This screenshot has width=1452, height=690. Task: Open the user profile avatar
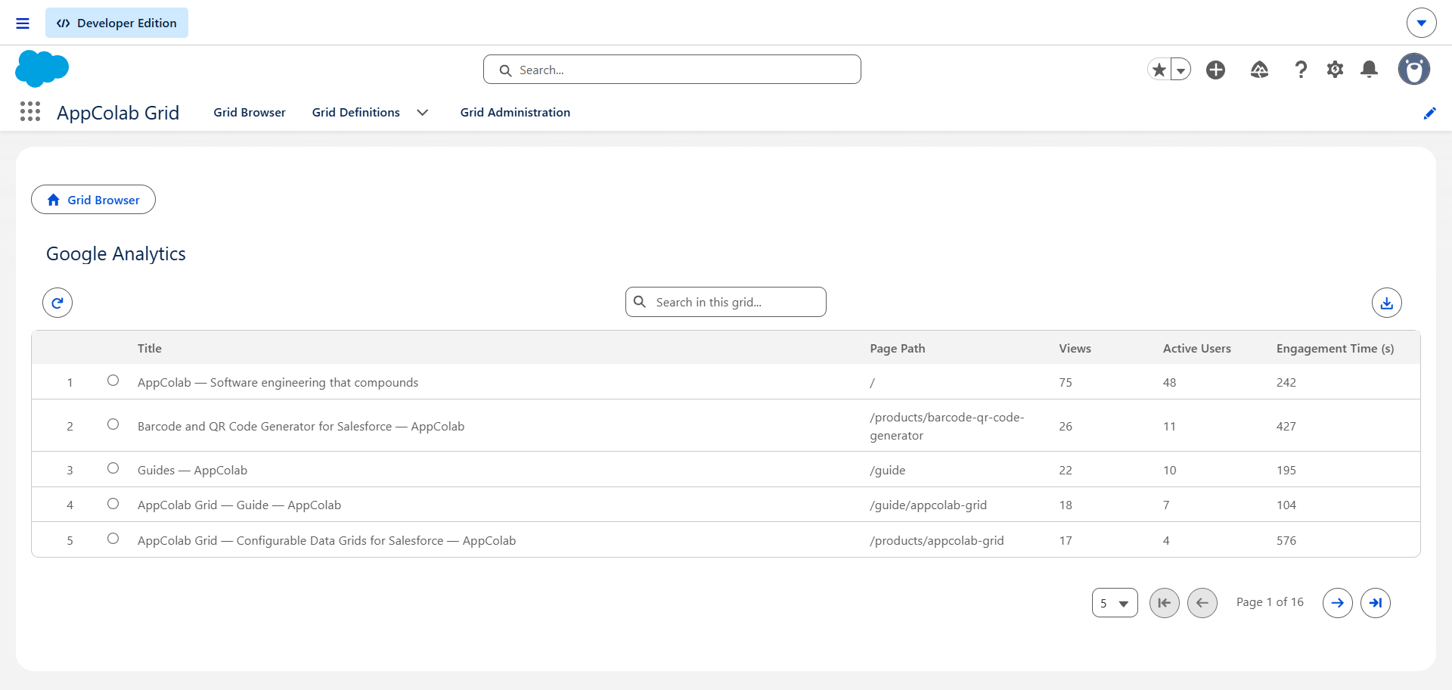click(1413, 69)
